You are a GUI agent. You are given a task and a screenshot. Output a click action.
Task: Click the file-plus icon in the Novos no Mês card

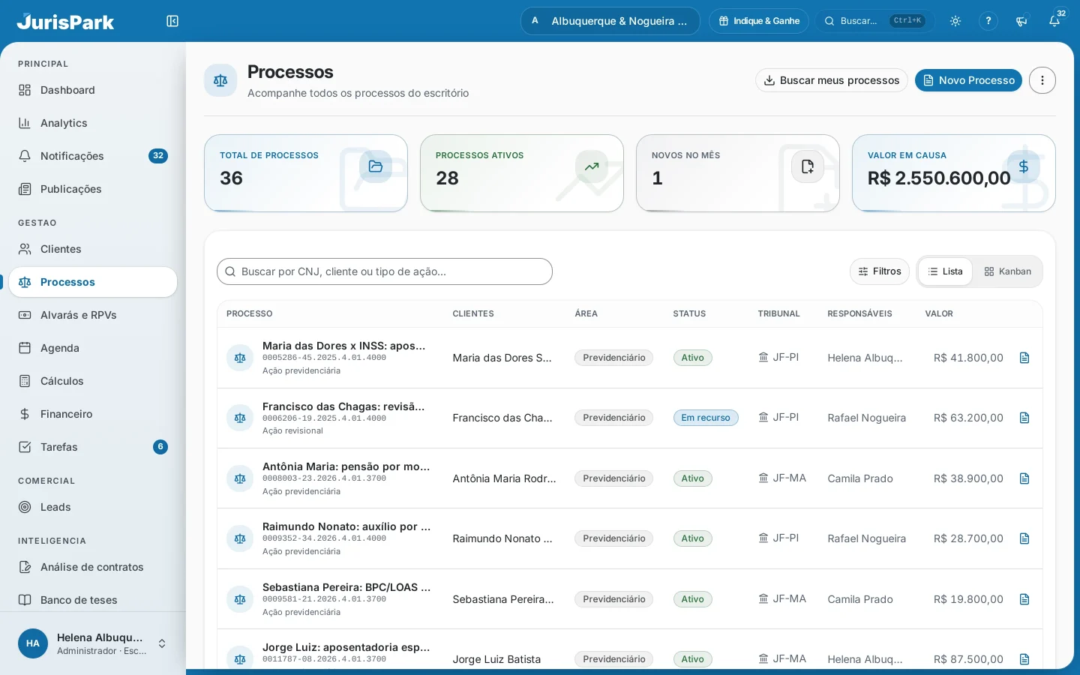(808, 166)
